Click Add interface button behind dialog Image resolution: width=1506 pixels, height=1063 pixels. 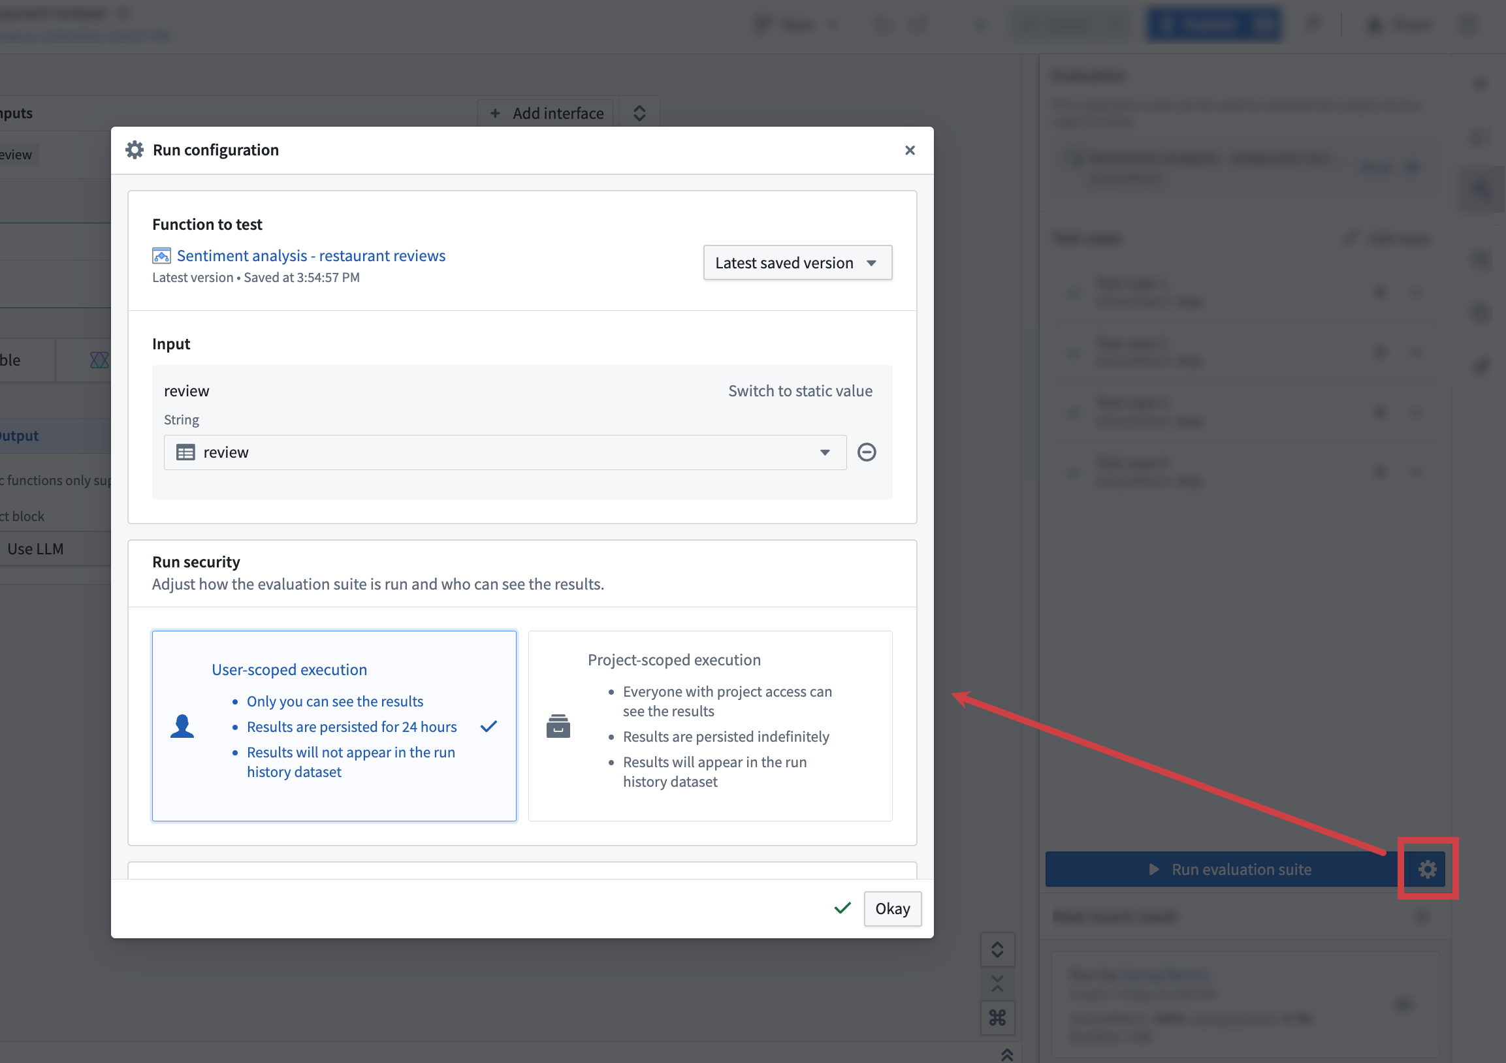pyautogui.click(x=545, y=114)
